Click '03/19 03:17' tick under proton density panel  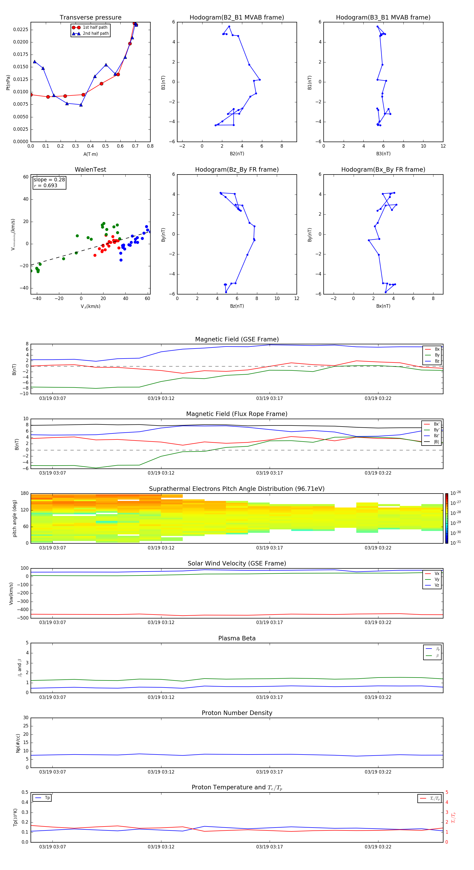pos(270,772)
